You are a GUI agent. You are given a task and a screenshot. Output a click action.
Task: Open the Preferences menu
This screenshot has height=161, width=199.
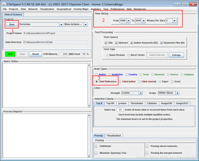coord(117,9)
